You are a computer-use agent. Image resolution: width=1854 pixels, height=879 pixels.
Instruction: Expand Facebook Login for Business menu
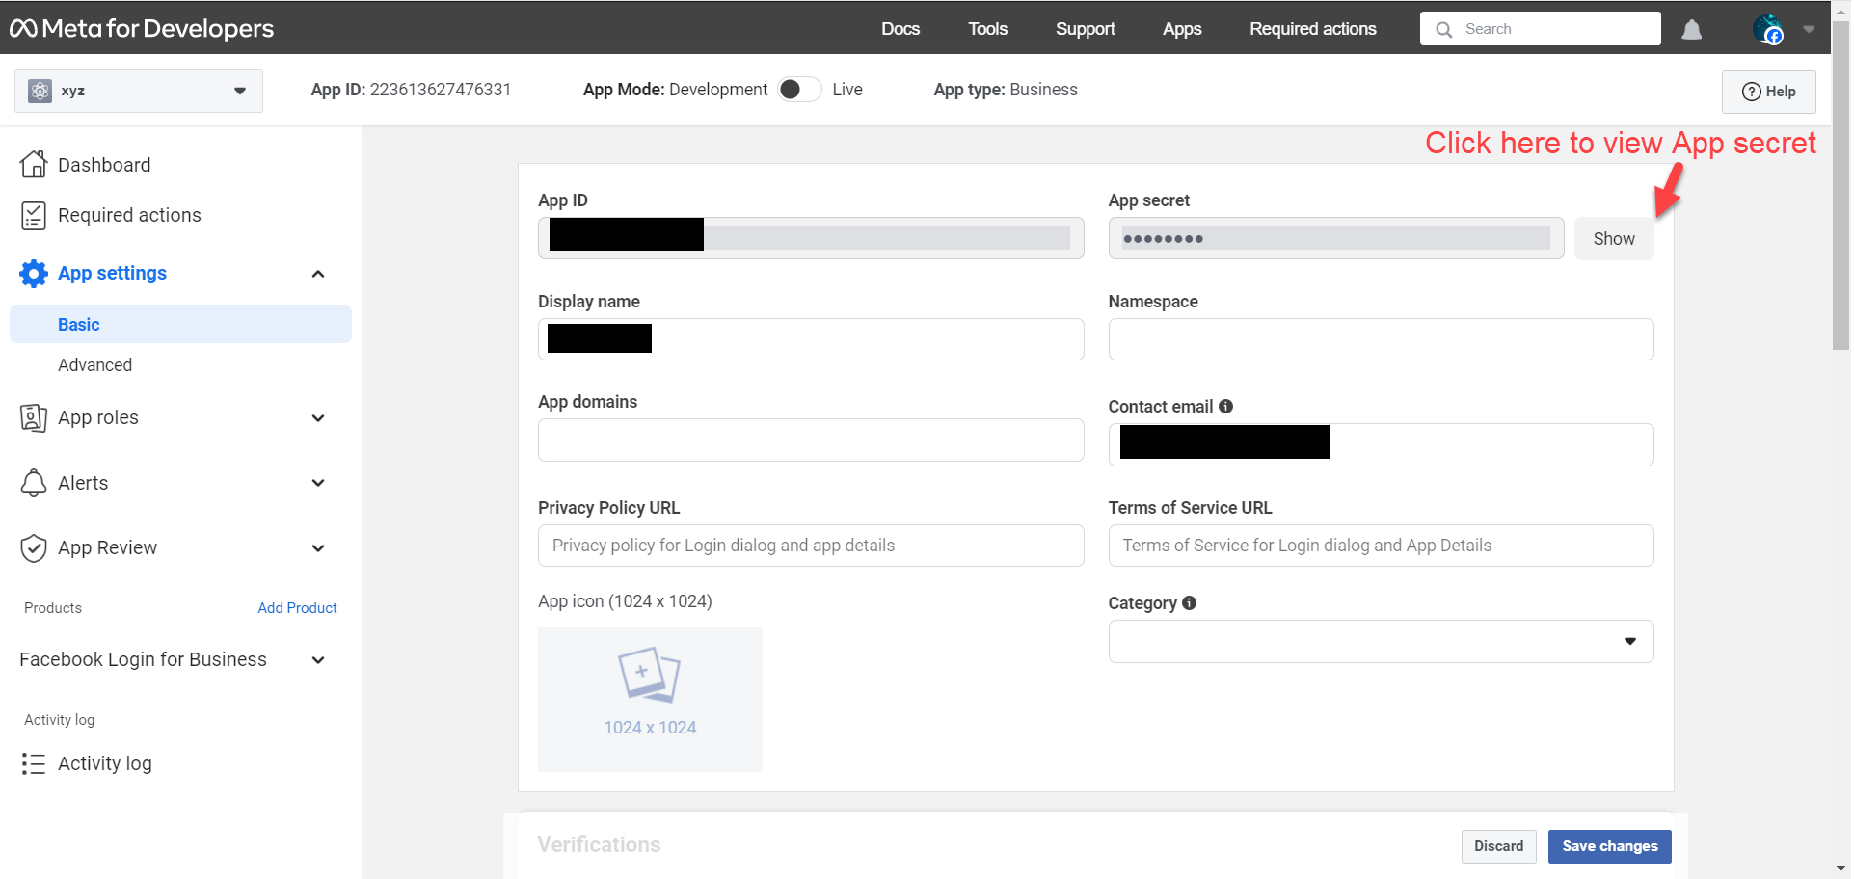(x=317, y=660)
